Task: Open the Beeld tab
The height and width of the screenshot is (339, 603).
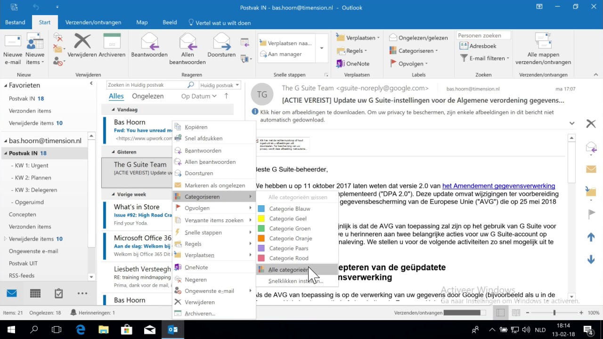Action: pyautogui.click(x=170, y=22)
